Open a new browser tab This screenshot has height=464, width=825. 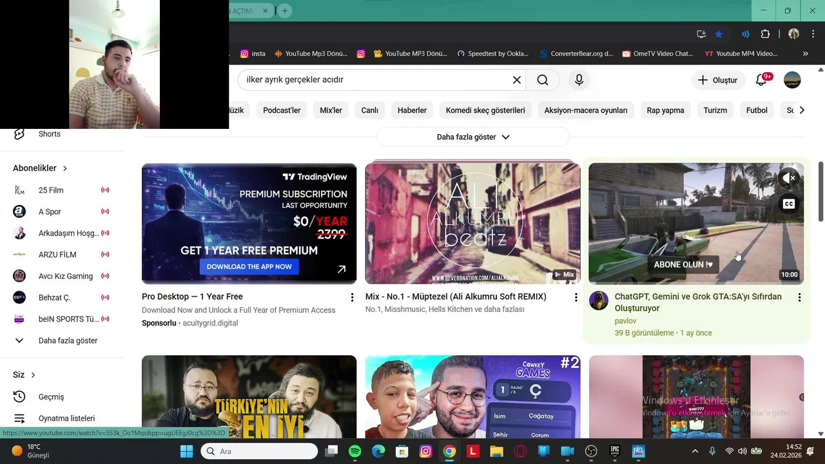pos(284,11)
